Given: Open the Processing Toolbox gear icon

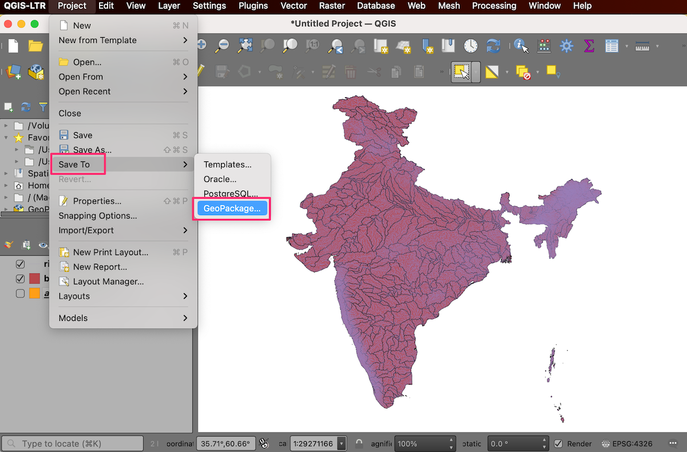Looking at the screenshot, I should tap(566, 46).
